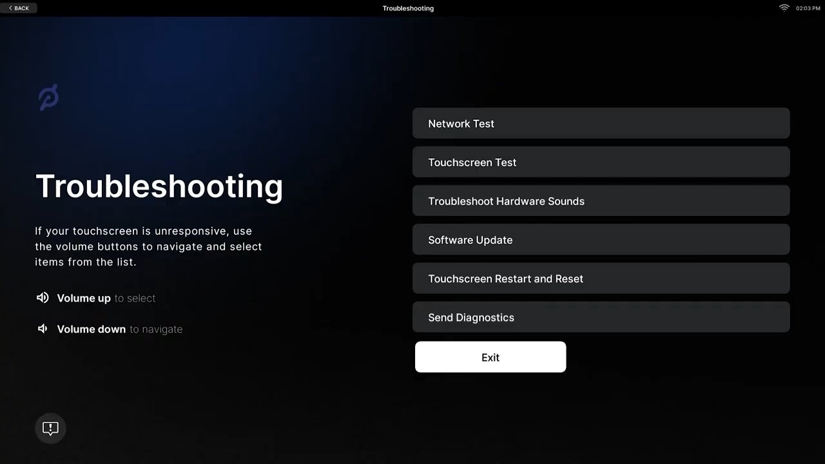The height and width of the screenshot is (464, 825).
Task: Click the back chevron arrow
Action: pos(10,8)
